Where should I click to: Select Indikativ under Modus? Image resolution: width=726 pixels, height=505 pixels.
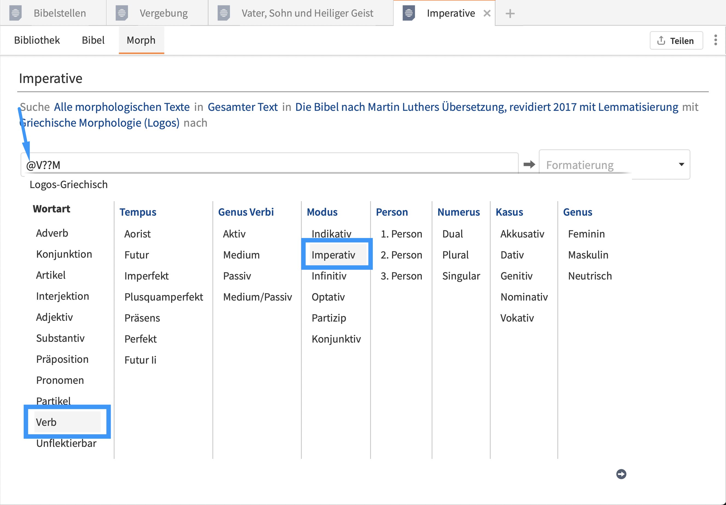click(x=331, y=234)
